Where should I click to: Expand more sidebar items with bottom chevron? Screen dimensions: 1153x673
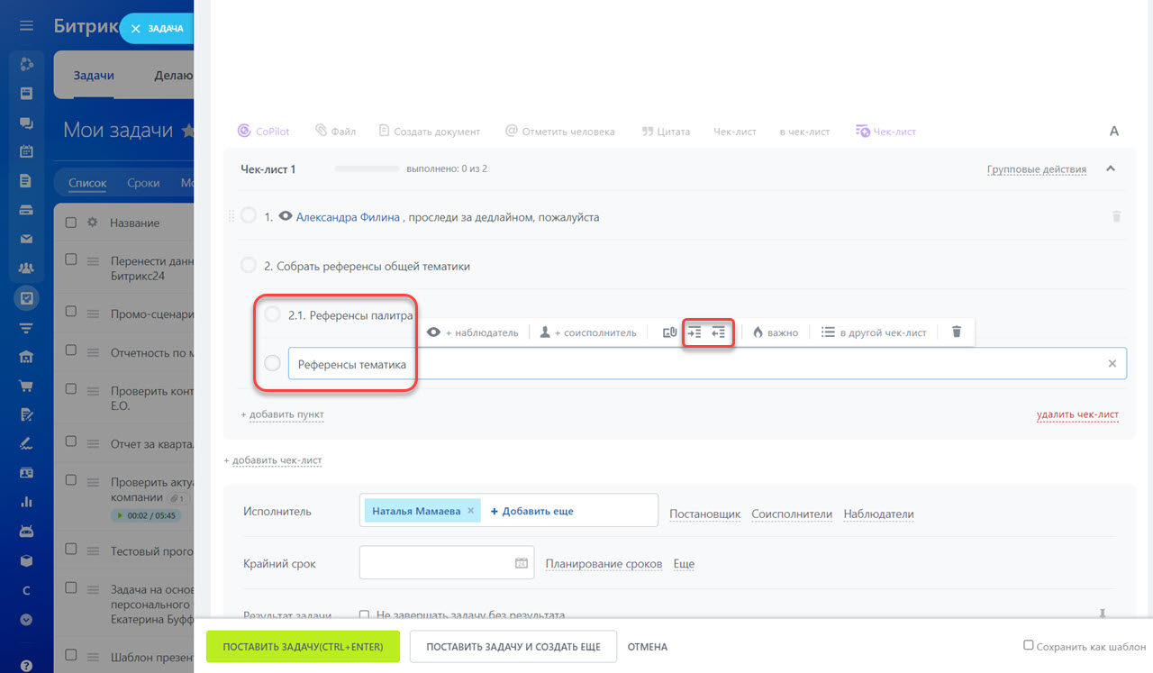click(x=26, y=619)
